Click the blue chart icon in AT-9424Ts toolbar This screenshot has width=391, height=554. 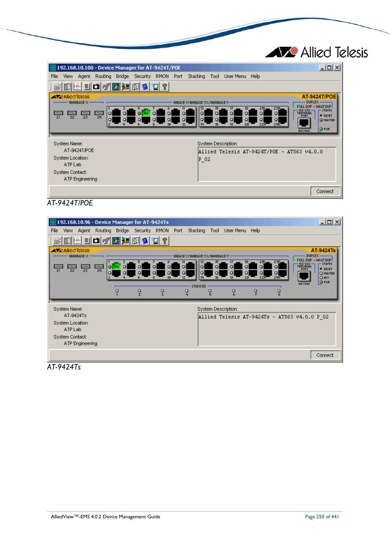tap(116, 241)
